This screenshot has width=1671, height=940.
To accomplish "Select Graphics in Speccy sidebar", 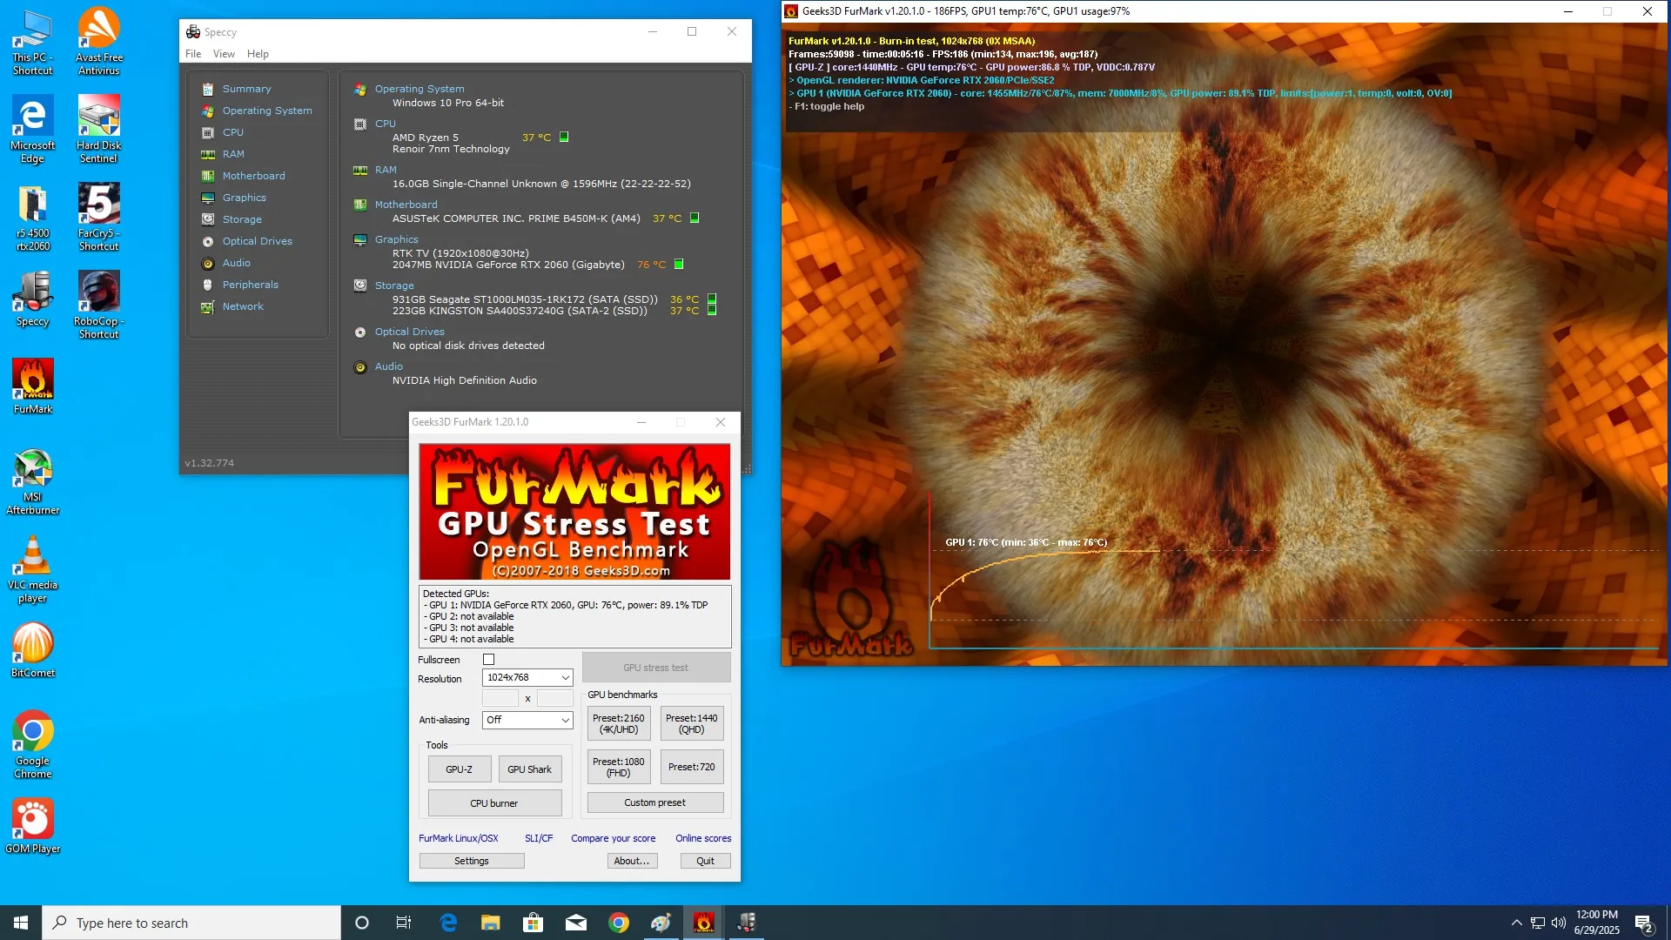I will (x=244, y=198).
